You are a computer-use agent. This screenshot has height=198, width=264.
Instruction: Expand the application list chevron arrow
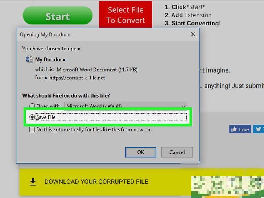tap(183, 106)
